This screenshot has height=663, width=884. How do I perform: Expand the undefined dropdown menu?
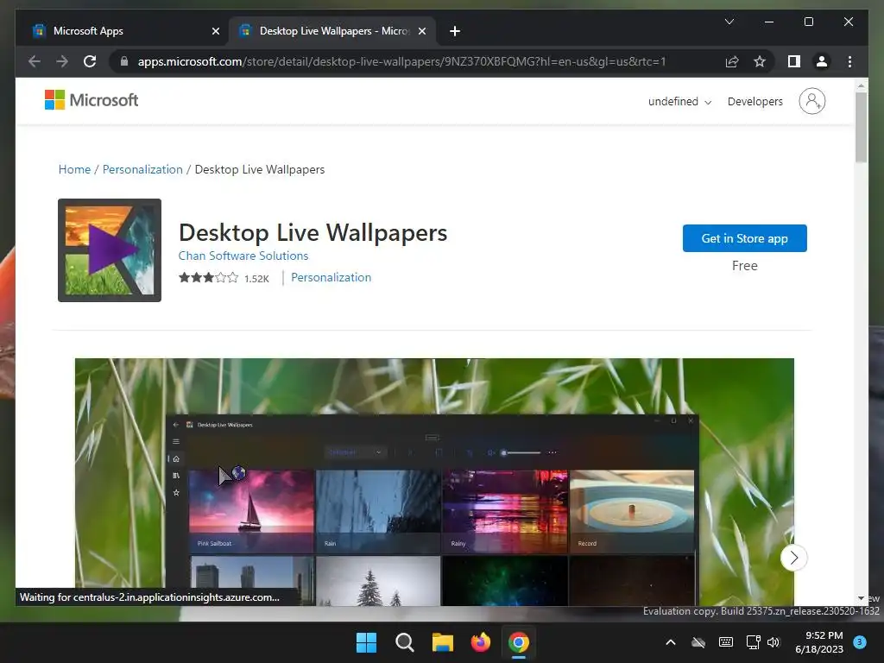pyautogui.click(x=680, y=102)
